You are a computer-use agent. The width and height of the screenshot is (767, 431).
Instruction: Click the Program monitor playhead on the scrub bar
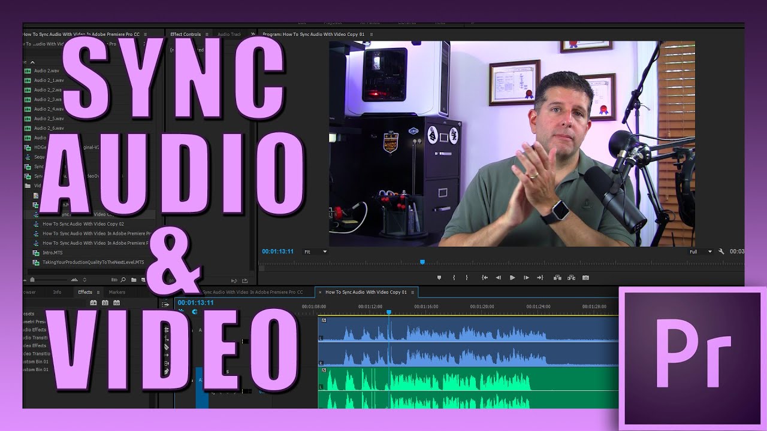(422, 262)
